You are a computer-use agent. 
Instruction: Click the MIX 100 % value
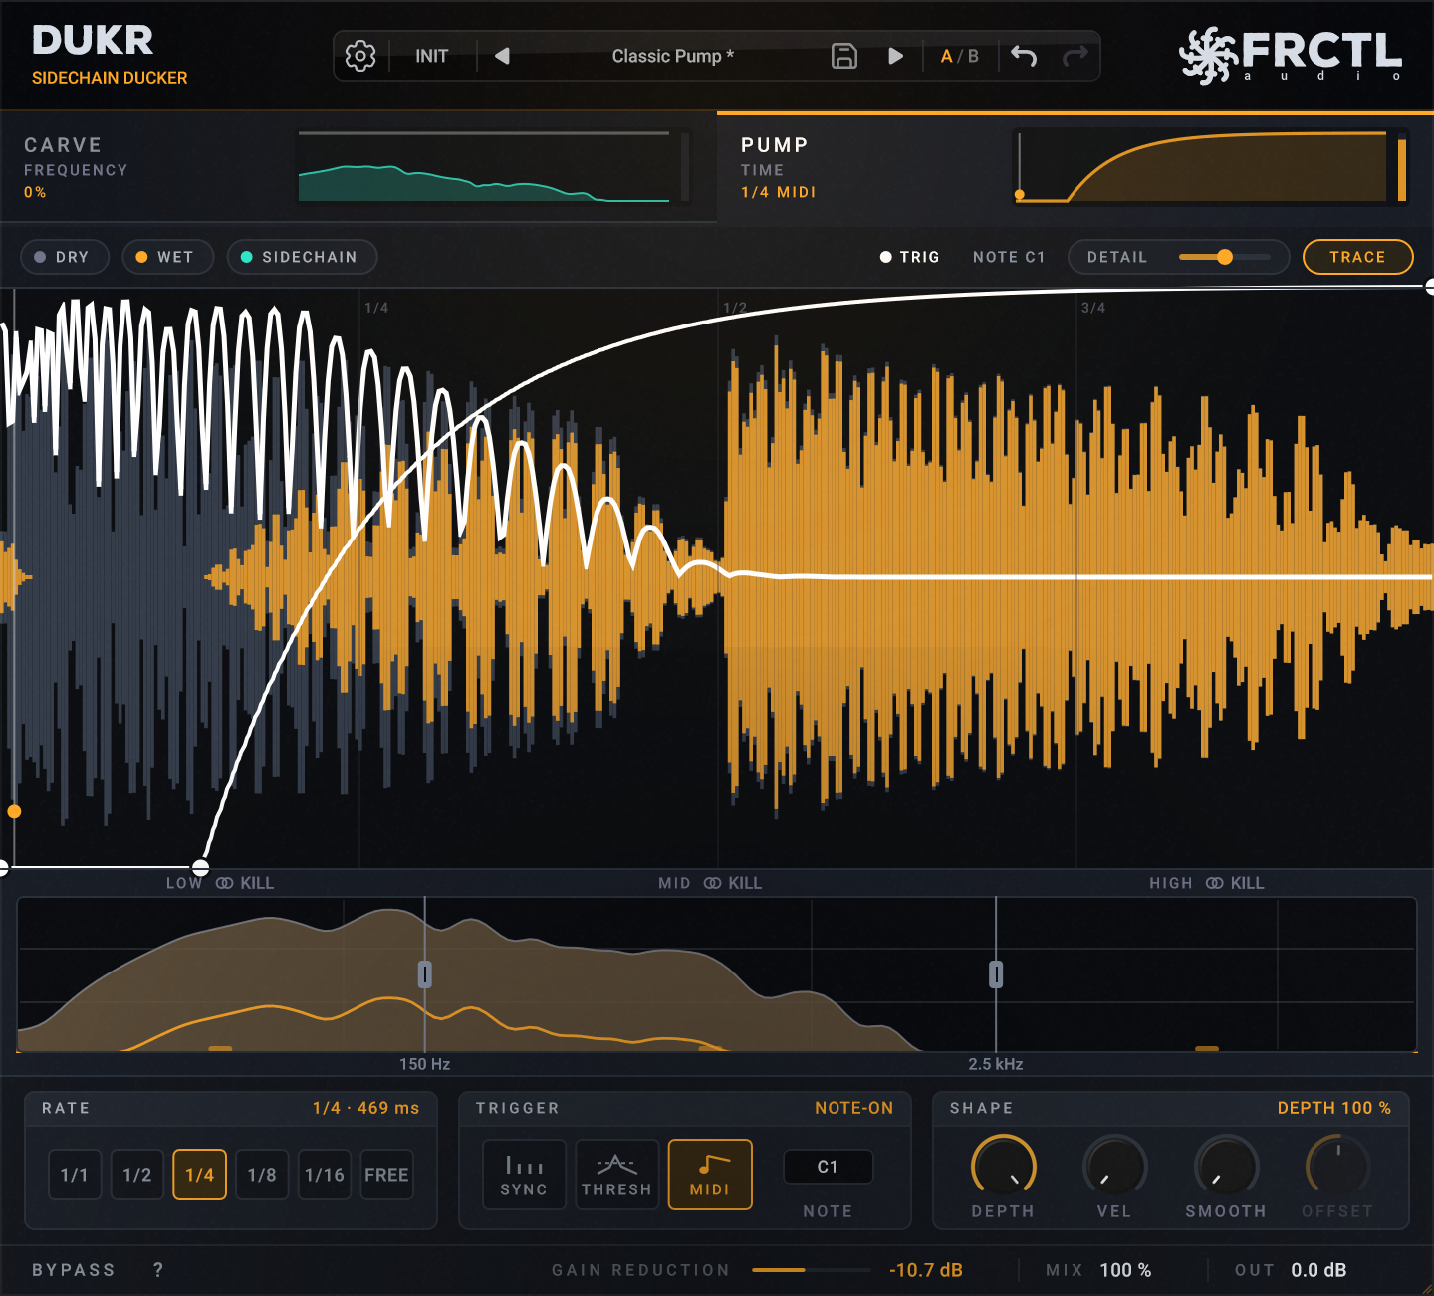pyautogui.click(x=1125, y=1270)
